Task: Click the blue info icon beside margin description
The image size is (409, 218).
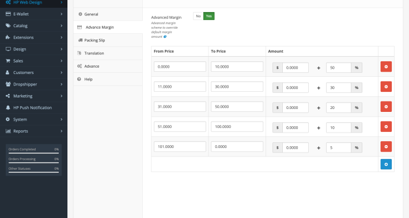Action: [165, 37]
